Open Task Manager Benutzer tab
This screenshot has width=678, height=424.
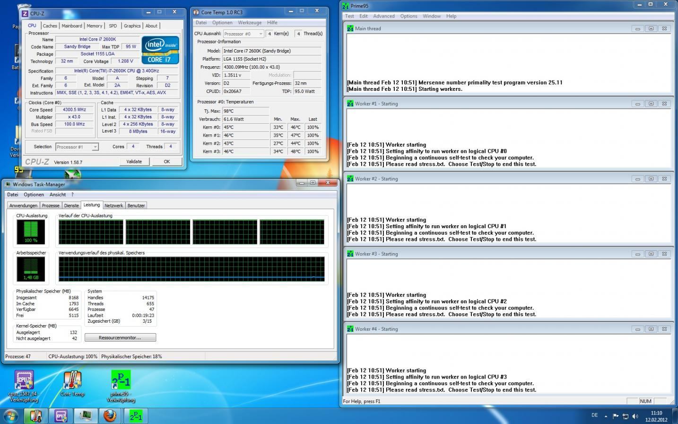(136, 205)
